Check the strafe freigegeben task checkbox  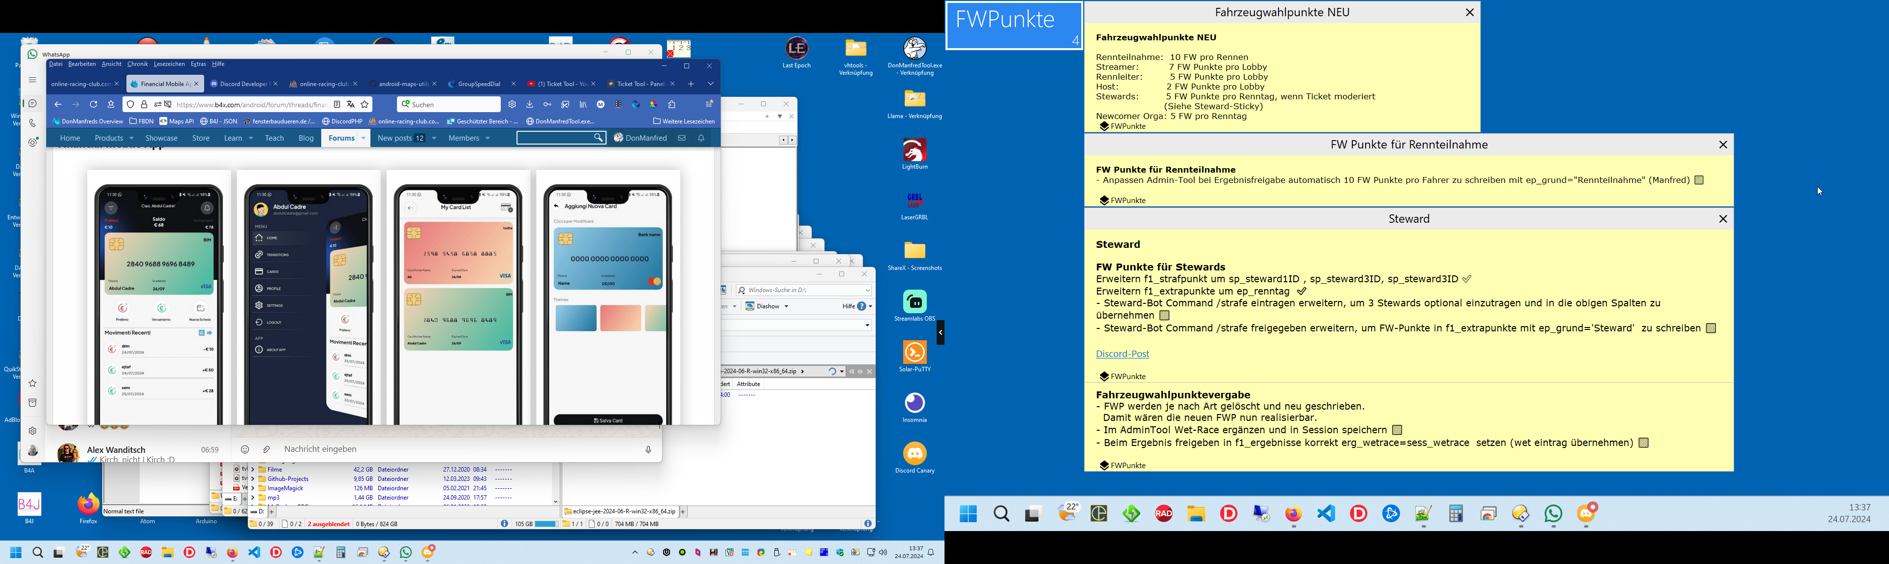[x=1711, y=328]
